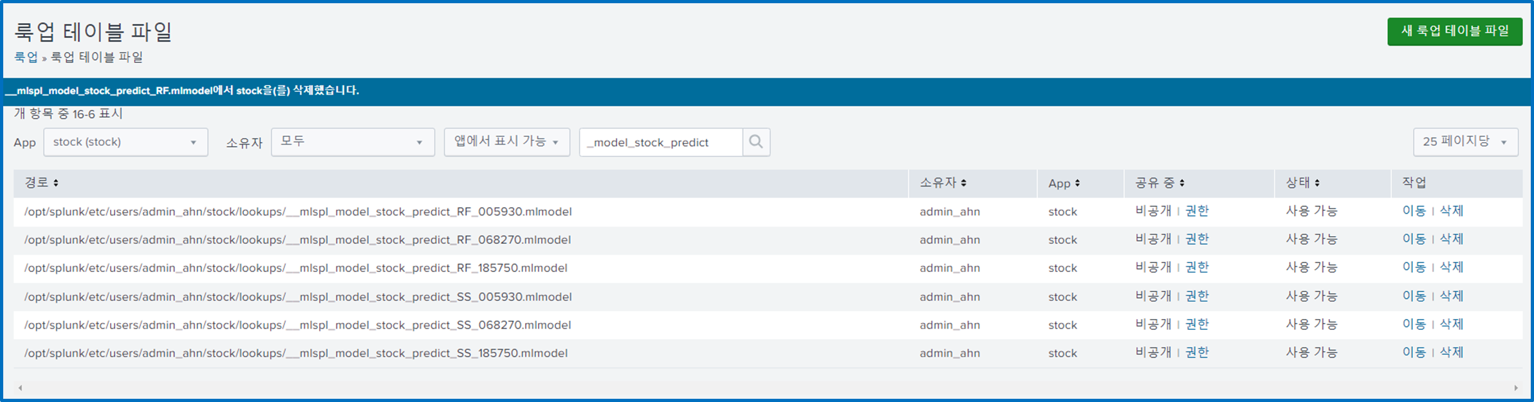Image resolution: width=1534 pixels, height=402 pixels.
Task: Click the deletion notice banner message
Action: pyautogui.click(x=181, y=91)
